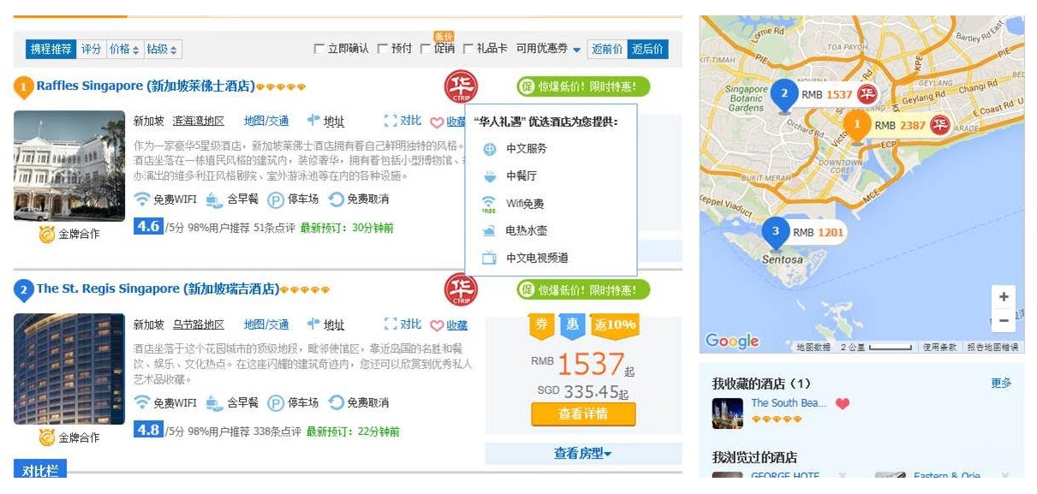The height and width of the screenshot is (494, 1037).
Task: Open 地图/交通 for The St. Regis
Action: click(x=266, y=324)
